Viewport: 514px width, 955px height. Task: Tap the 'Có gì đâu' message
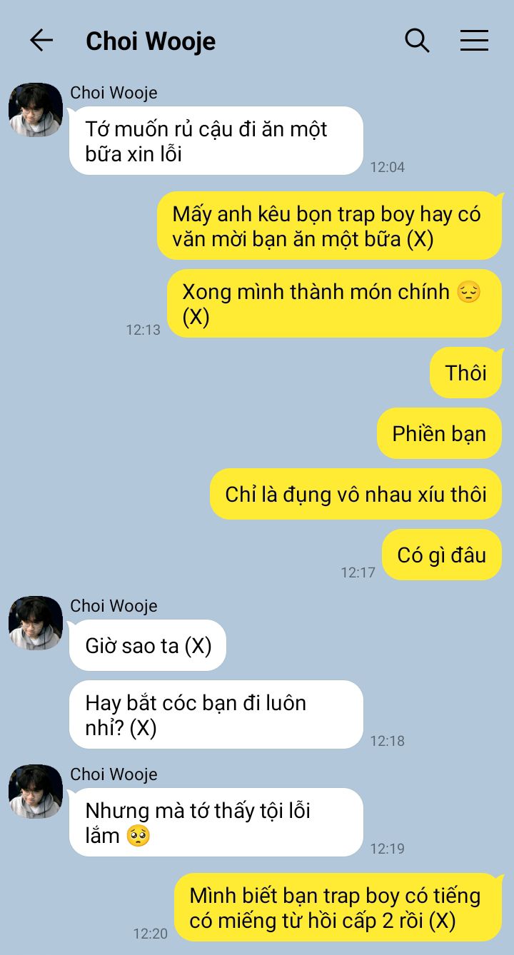point(442,555)
